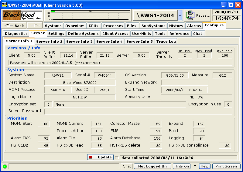Image resolution: width=243 pixels, height=172 pixels.
Task: Click the green status indicator light
Action: coord(5,166)
